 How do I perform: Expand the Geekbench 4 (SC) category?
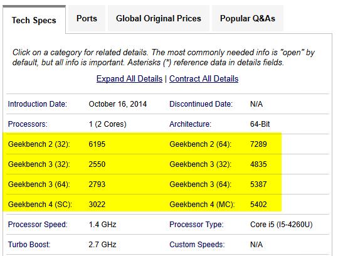pos(40,205)
